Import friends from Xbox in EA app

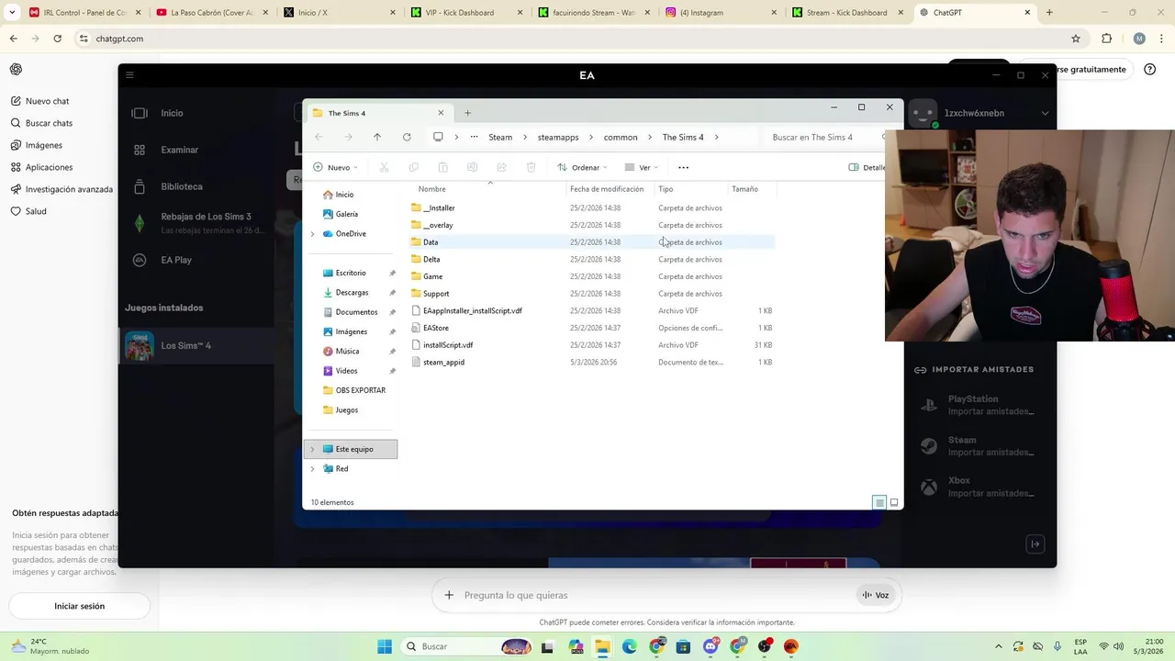[979, 487]
